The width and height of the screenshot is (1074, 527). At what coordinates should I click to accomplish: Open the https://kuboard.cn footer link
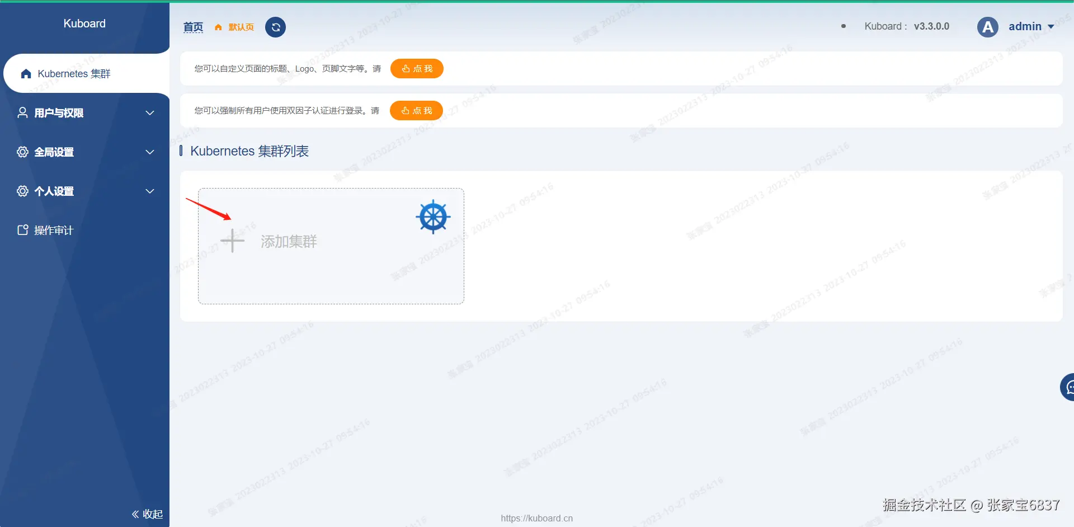click(537, 518)
